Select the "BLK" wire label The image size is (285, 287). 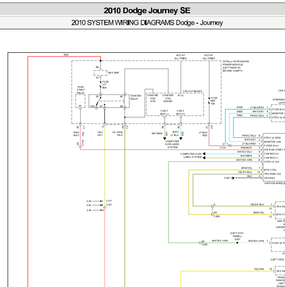point(250,176)
